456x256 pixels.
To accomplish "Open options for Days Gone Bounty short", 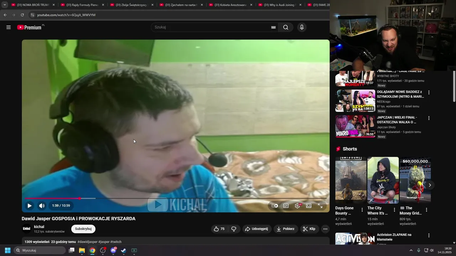I will pos(362,210).
